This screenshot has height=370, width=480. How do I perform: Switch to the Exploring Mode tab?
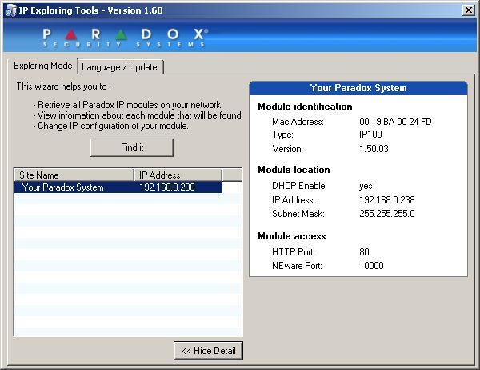pyautogui.click(x=42, y=66)
